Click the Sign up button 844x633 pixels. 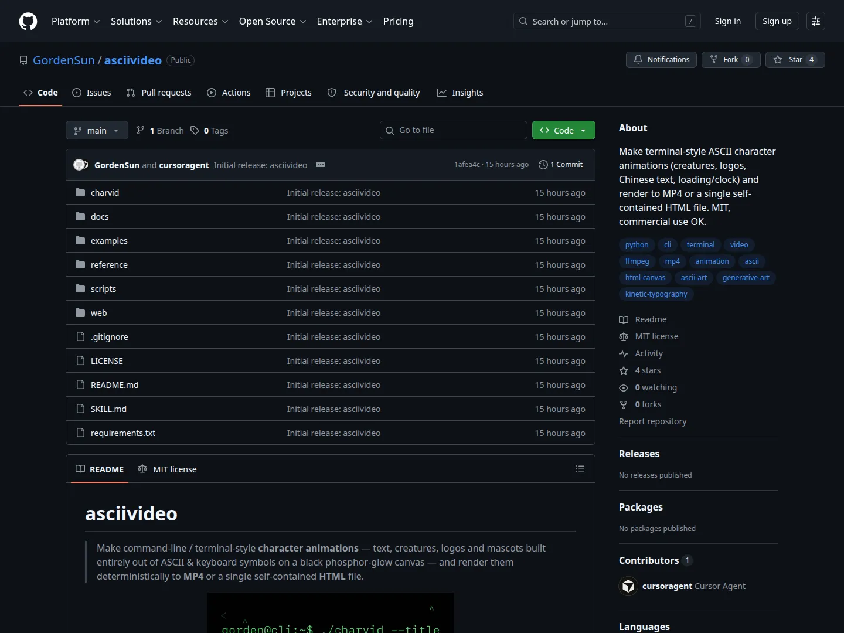777,21
